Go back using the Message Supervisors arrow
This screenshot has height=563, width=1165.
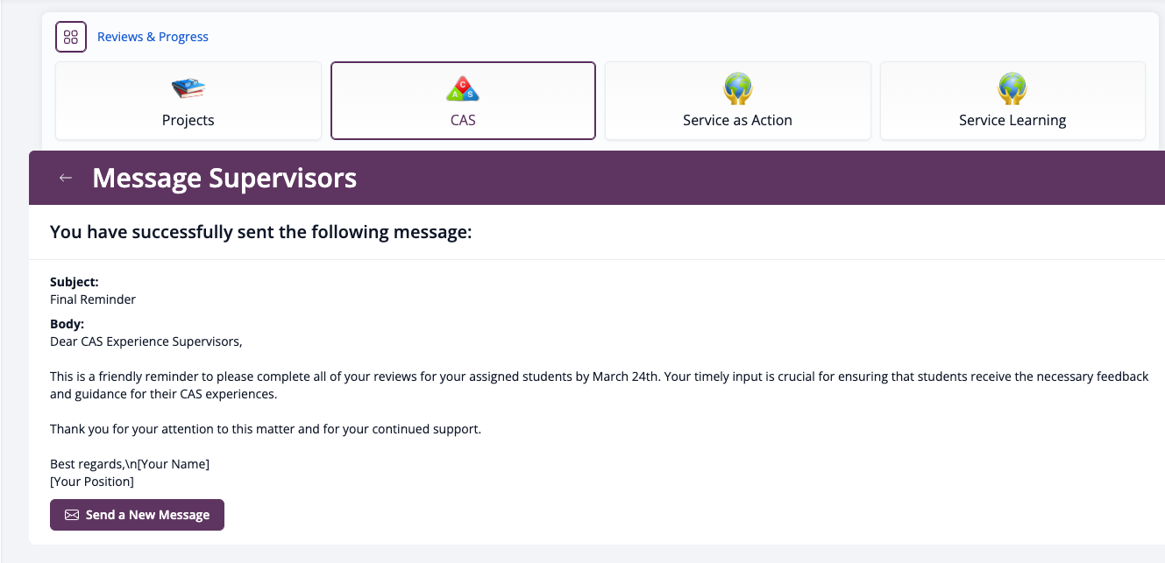(x=65, y=178)
